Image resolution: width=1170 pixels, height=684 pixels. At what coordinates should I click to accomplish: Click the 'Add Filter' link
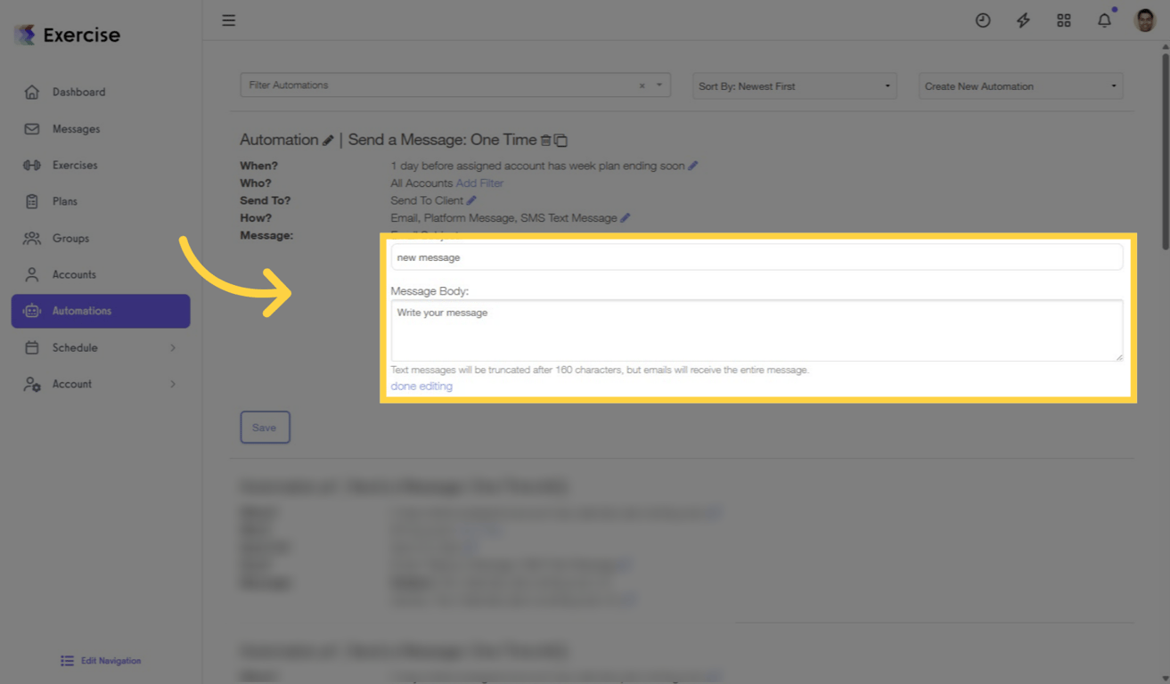[x=479, y=183]
